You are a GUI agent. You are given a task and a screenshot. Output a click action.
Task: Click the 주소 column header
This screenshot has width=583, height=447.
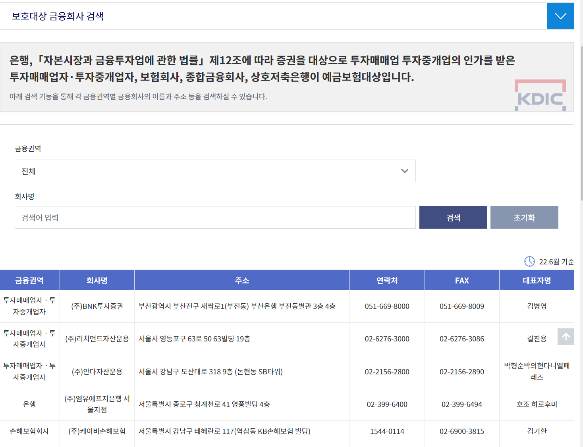pyautogui.click(x=242, y=280)
